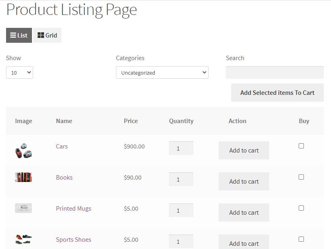Switch to Grid view
Viewport: 331px width, 249px height.
pos(47,35)
